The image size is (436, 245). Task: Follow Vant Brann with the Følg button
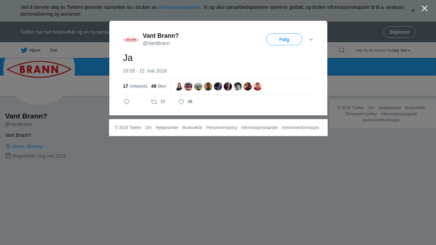[x=284, y=39]
